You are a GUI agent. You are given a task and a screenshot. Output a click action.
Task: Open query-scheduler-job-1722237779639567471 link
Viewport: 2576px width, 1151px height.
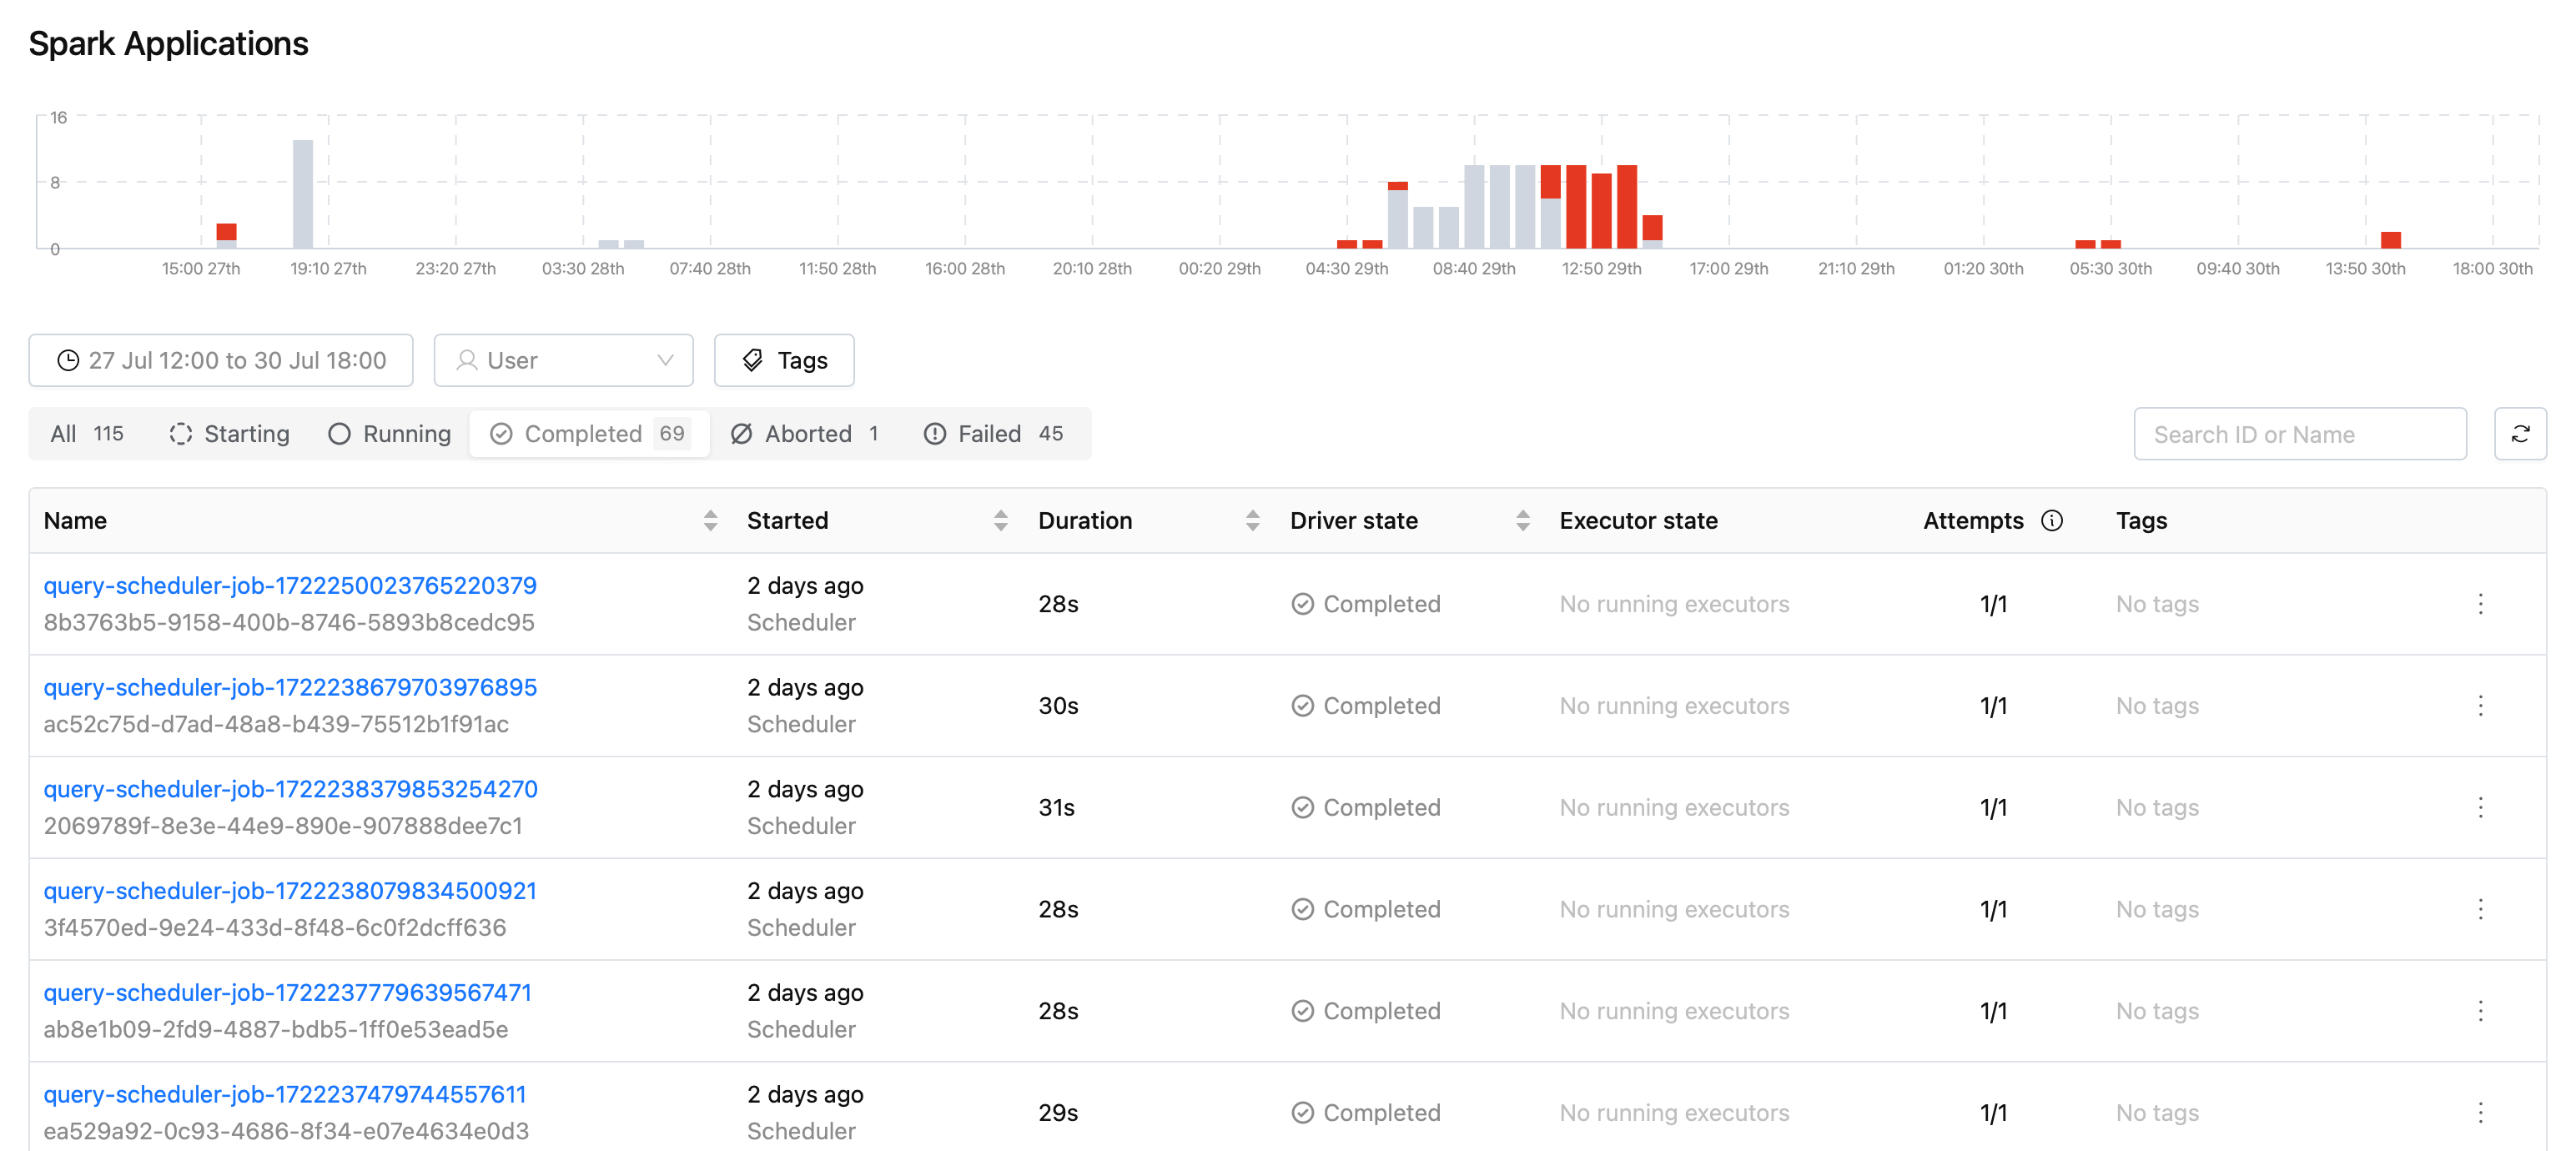288,992
